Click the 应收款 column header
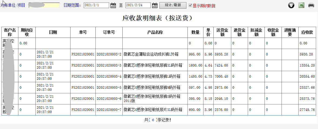Image resolution: width=318 pixels, height=129 pixels. [x=307, y=32]
